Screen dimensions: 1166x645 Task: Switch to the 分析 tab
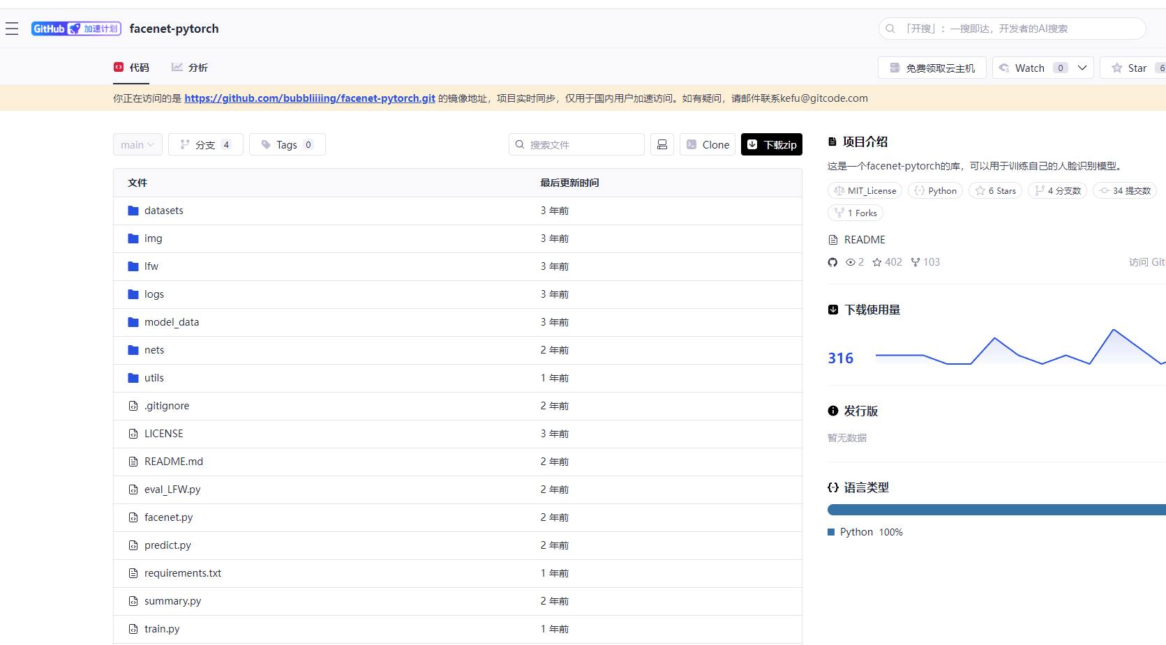pyautogui.click(x=190, y=68)
